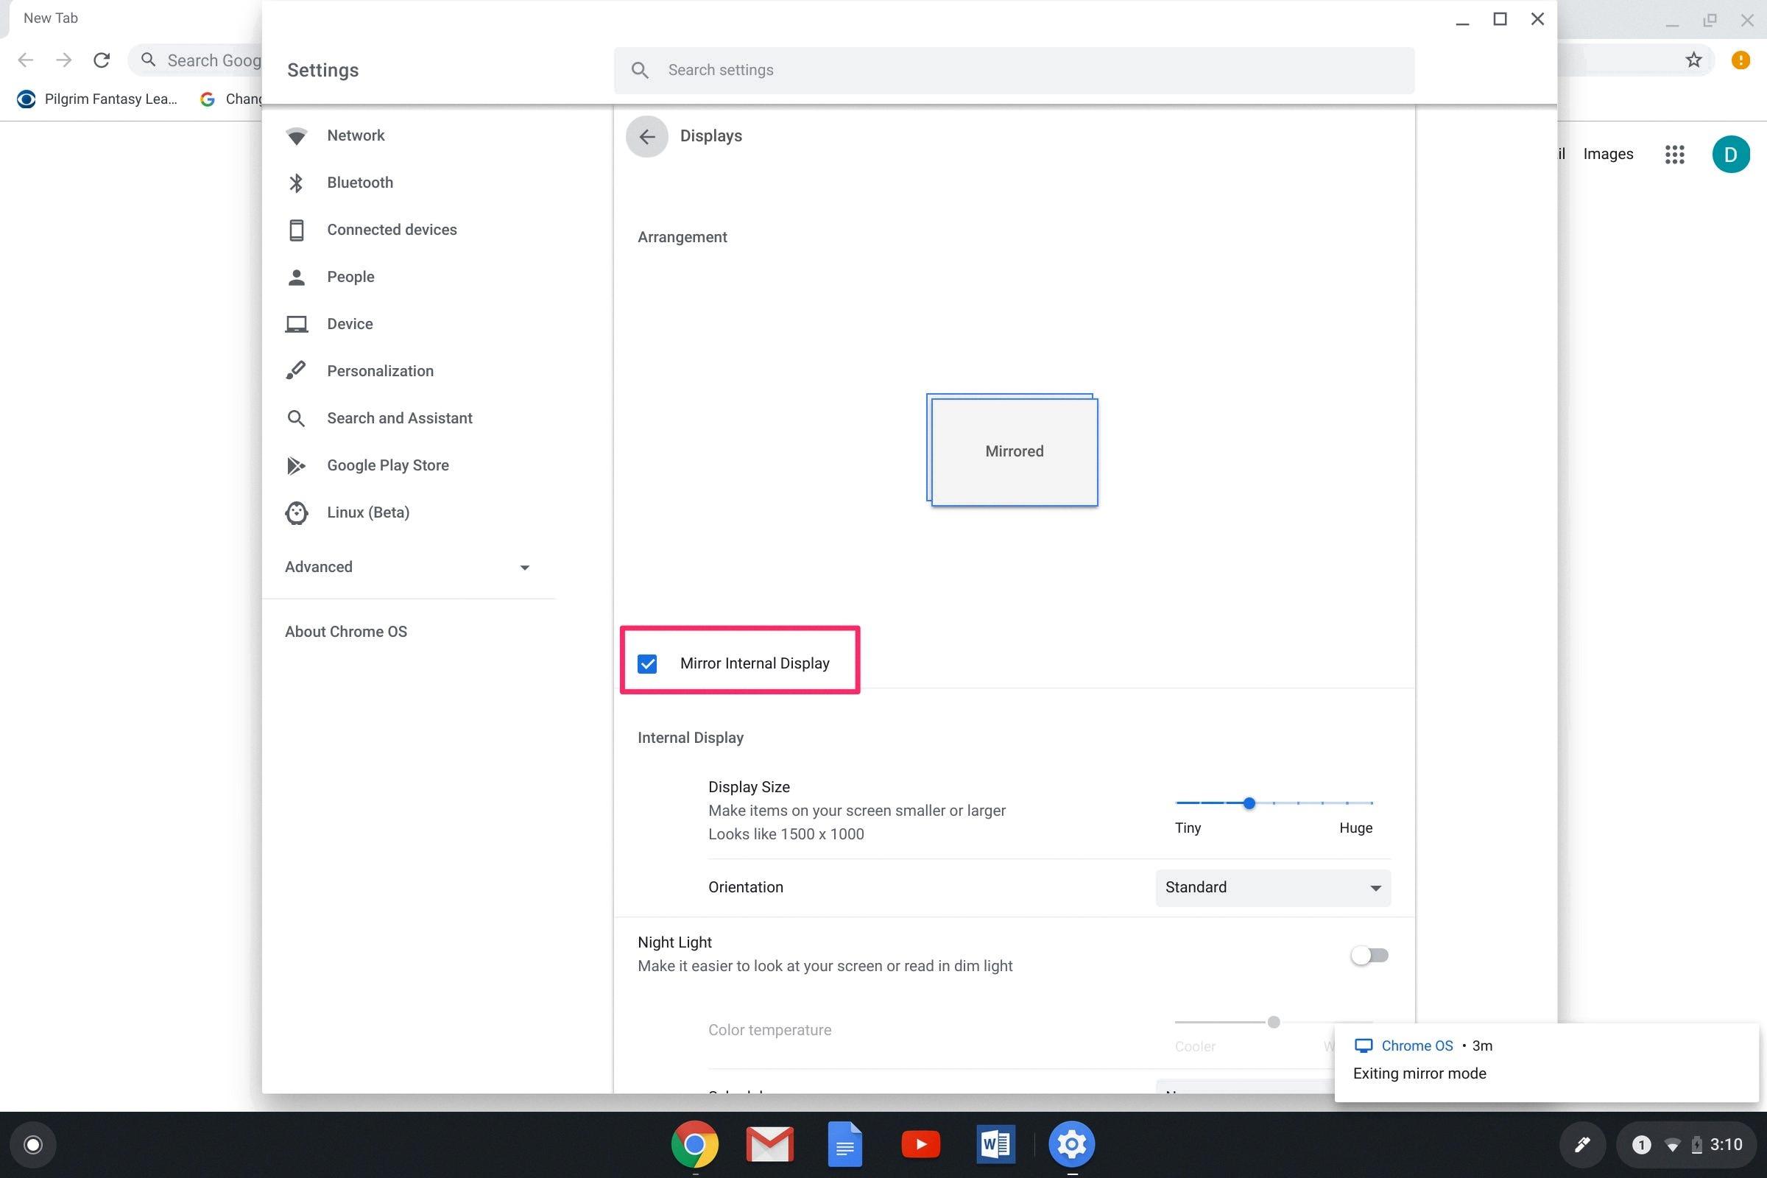The width and height of the screenshot is (1767, 1178).
Task: Select Network in the settings sidebar
Action: pos(356,136)
